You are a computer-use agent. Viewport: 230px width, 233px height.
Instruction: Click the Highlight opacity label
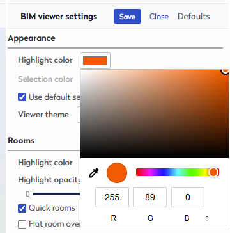tap(49, 180)
